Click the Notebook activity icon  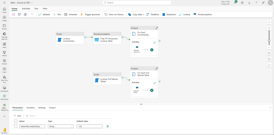(164, 14)
